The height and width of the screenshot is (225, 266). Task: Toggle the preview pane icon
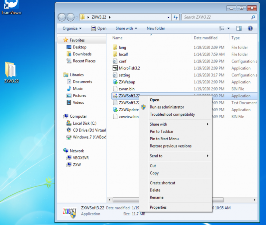239,28
